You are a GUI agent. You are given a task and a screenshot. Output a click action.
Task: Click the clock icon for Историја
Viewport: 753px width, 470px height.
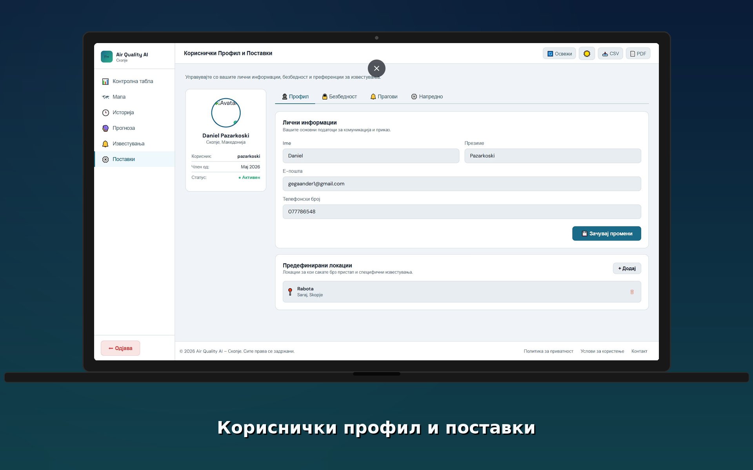coord(105,113)
